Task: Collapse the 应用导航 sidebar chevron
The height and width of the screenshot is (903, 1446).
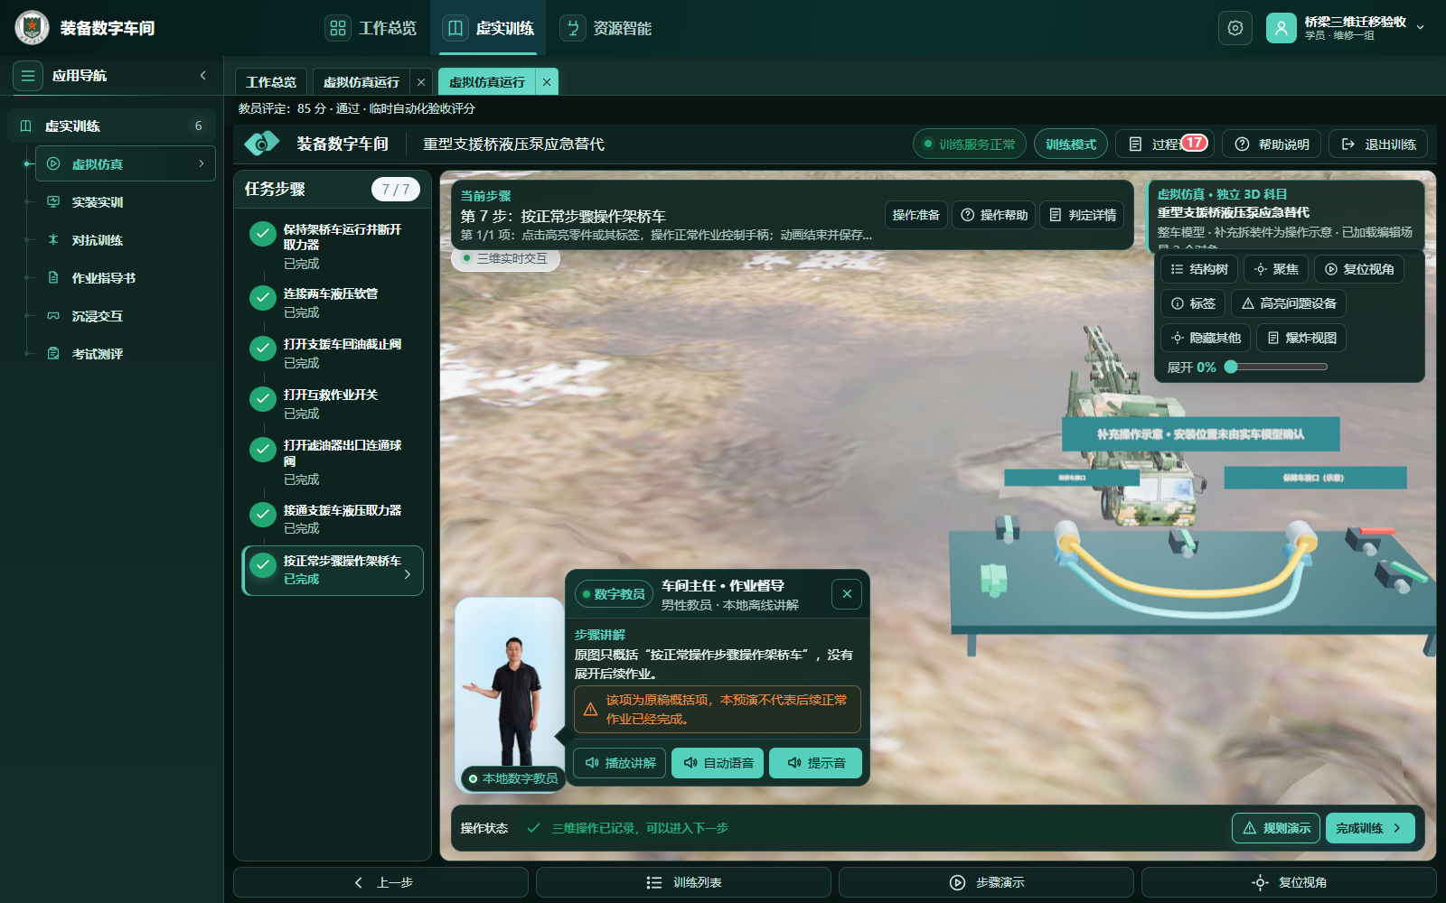Action: [x=203, y=76]
